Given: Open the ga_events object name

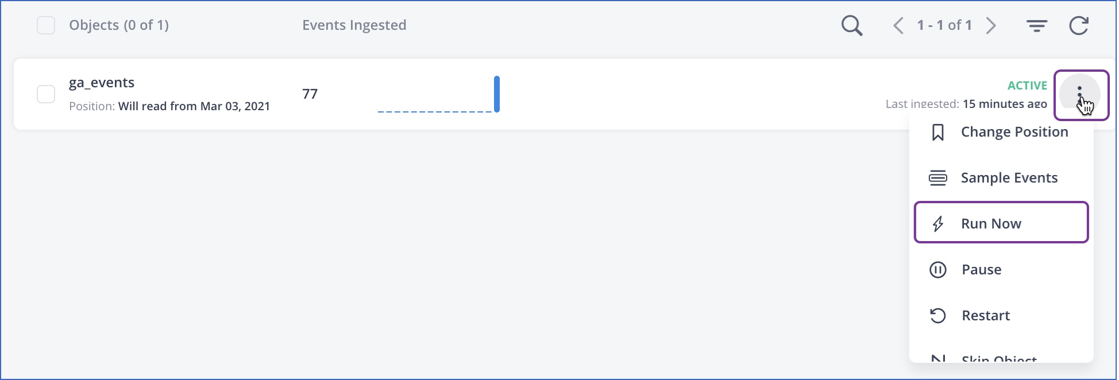Looking at the screenshot, I should coord(102,82).
